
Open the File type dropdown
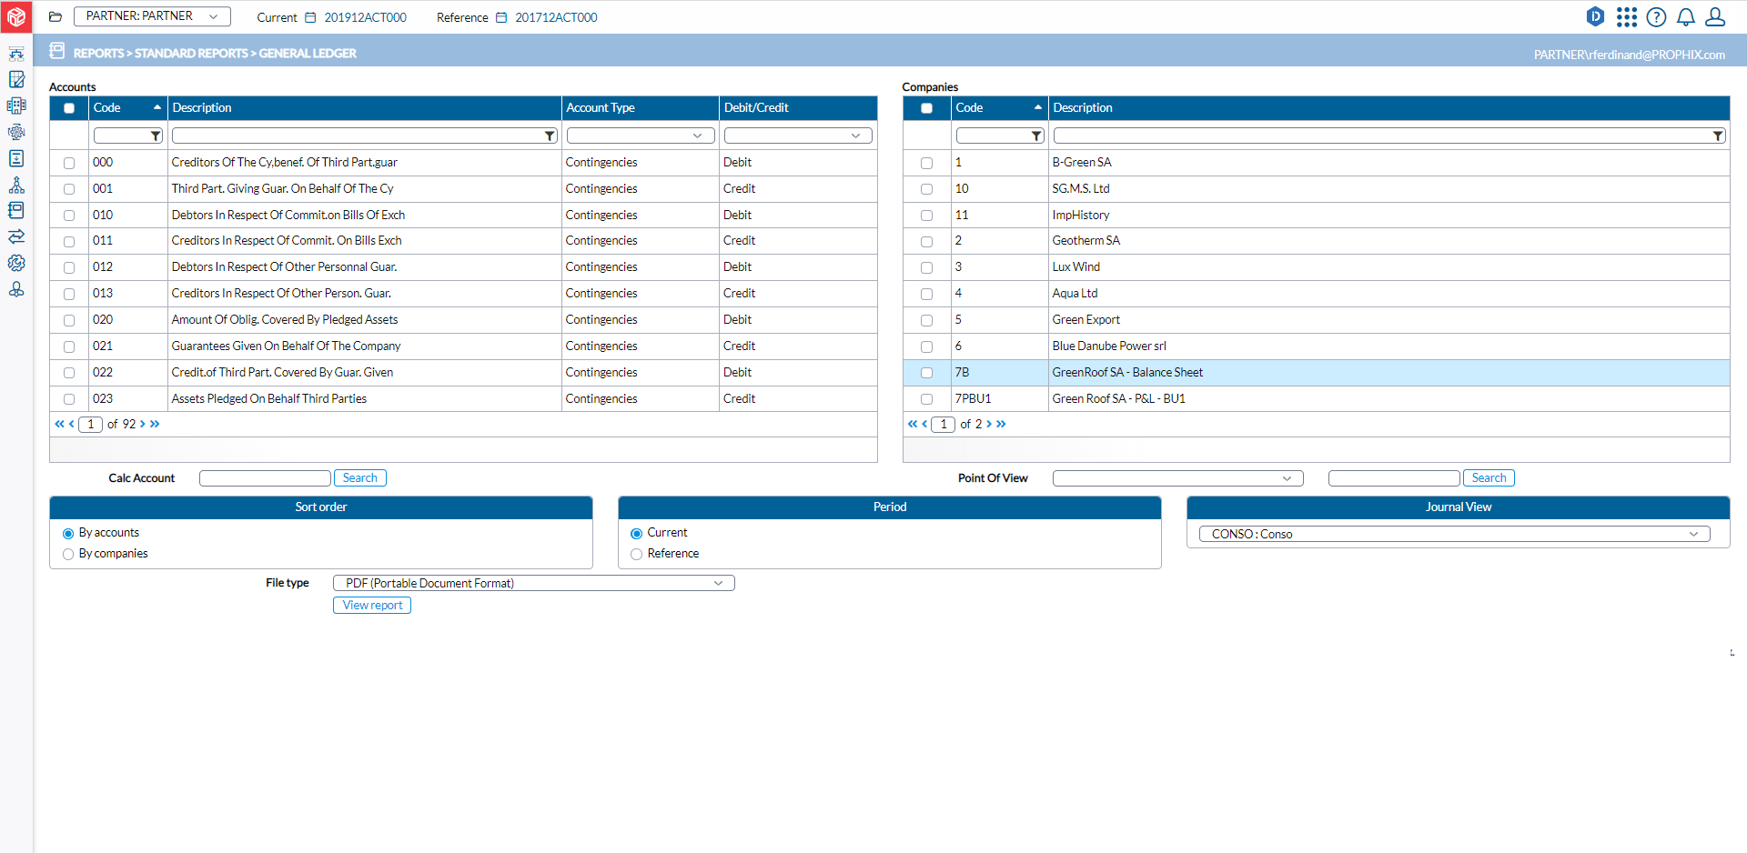[533, 583]
